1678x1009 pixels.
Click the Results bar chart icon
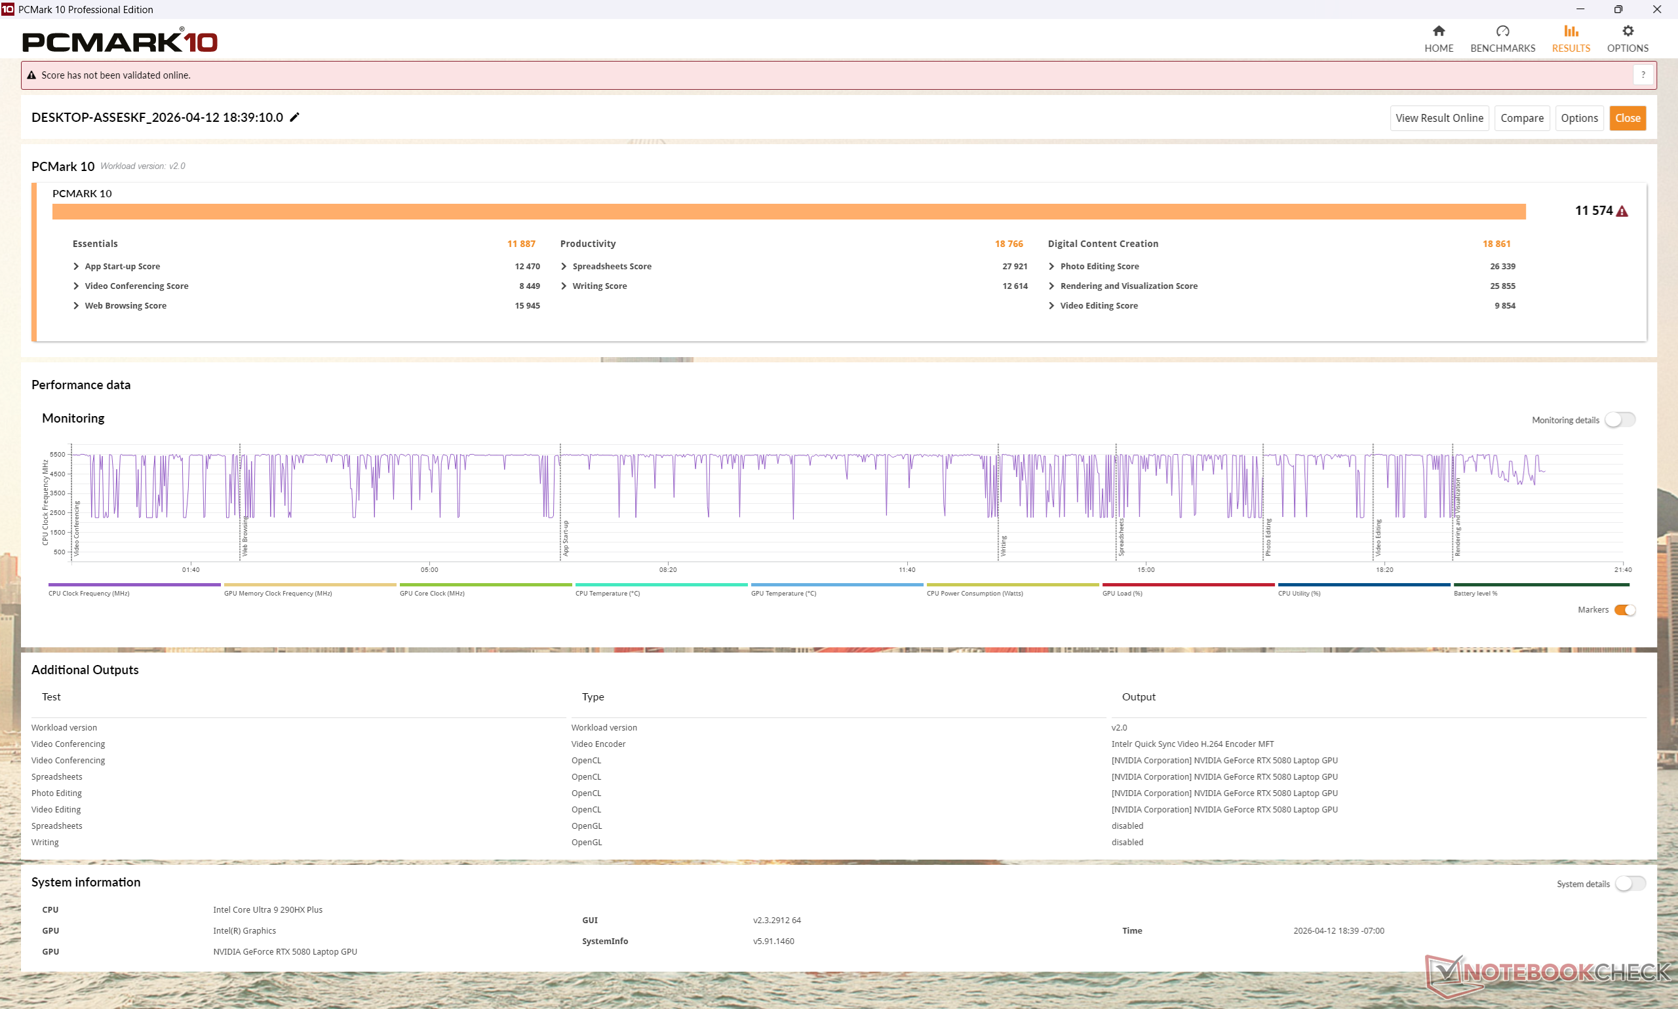[1570, 31]
